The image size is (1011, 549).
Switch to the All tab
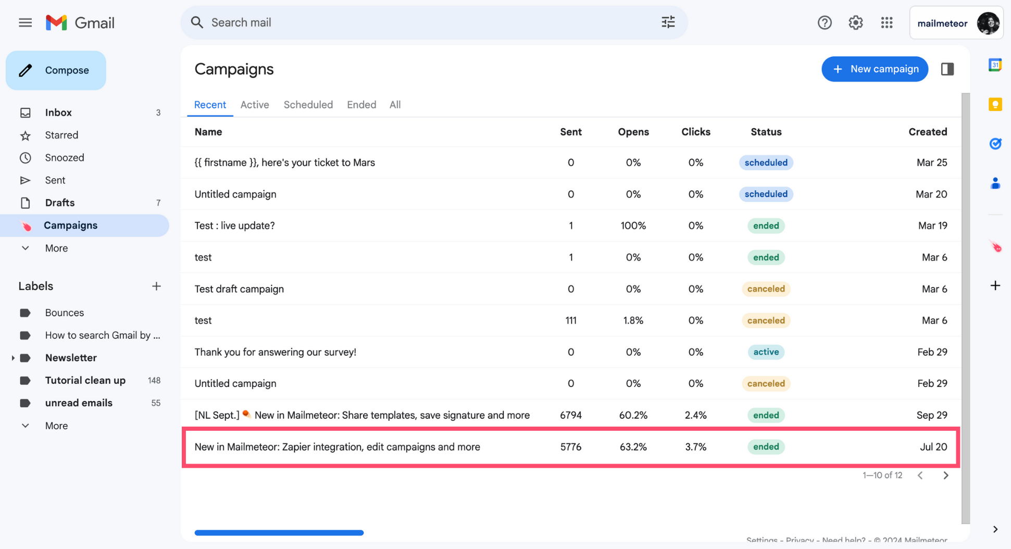click(395, 105)
